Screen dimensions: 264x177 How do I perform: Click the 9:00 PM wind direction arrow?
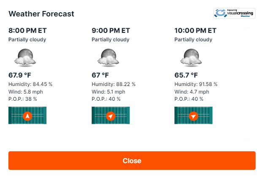(111, 116)
